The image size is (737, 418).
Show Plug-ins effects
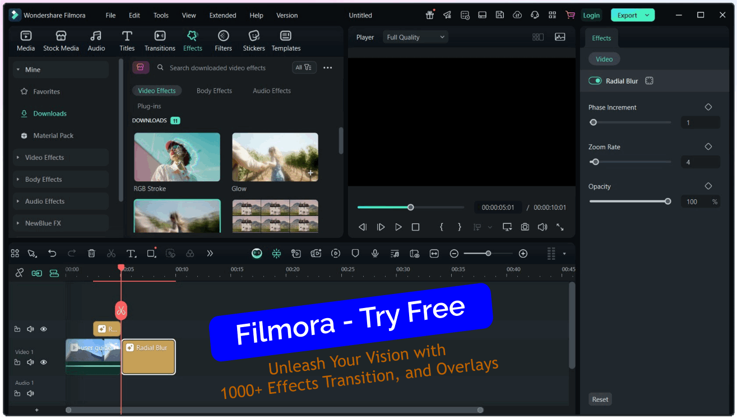pyautogui.click(x=149, y=106)
